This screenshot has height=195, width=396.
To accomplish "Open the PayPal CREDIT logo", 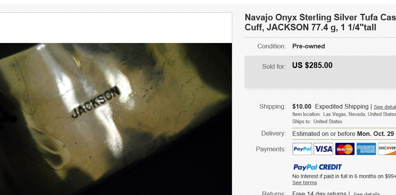I will pyautogui.click(x=317, y=167).
